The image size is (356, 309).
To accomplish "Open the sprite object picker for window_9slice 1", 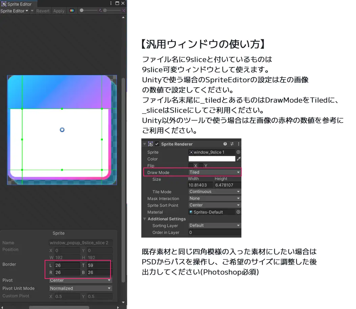I will click(x=239, y=152).
